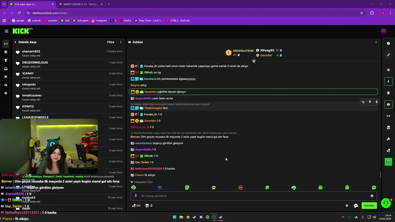Click the Gönder send button
The width and height of the screenshot is (395, 222).
[369, 206]
